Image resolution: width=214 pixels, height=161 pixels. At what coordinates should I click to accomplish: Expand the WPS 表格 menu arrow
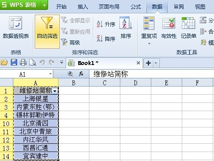point(45,5)
